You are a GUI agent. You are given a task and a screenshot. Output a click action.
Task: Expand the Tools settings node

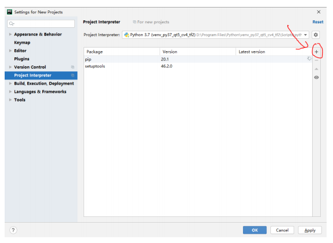pyautogui.click(x=10, y=100)
